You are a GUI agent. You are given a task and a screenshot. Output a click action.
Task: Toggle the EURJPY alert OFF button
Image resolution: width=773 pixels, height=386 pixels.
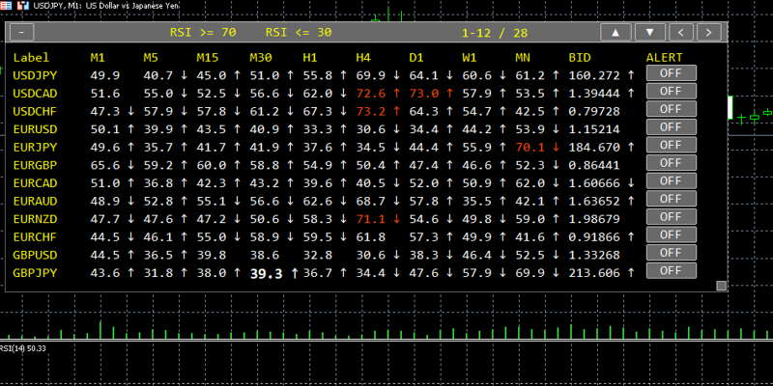[671, 146]
